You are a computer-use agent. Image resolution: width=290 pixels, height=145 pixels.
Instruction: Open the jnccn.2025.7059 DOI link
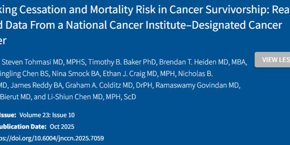tap(52, 138)
